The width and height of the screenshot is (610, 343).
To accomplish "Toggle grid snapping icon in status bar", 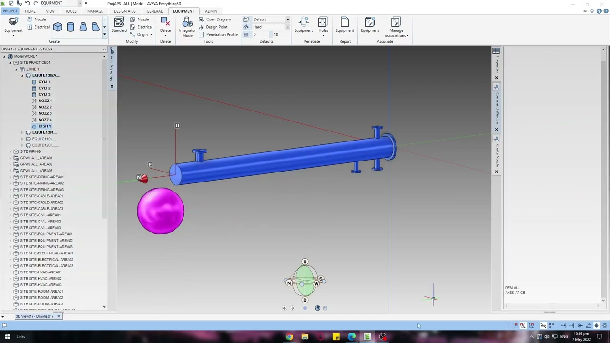I will click(507, 325).
